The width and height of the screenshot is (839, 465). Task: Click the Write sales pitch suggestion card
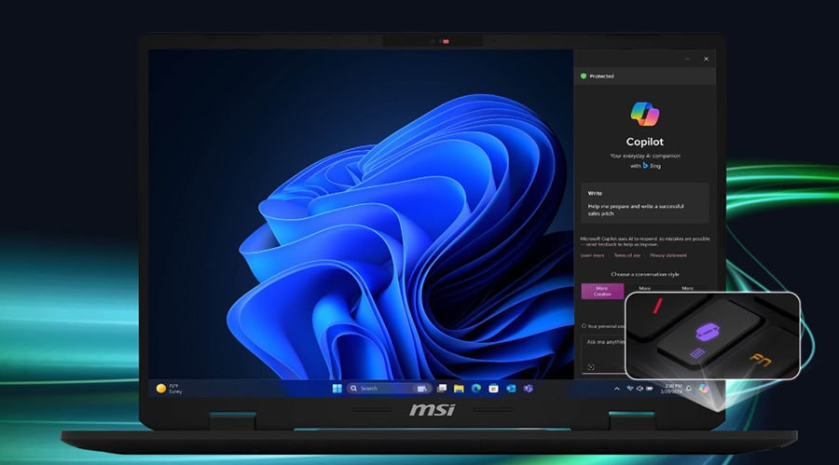[644, 202]
